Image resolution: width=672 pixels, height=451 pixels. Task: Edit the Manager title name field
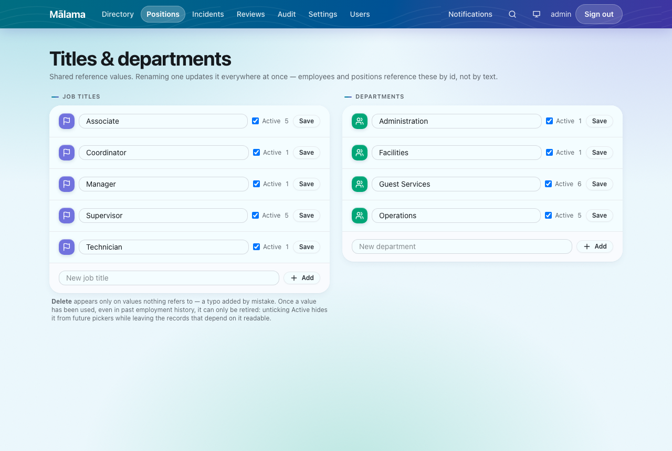coord(164,184)
